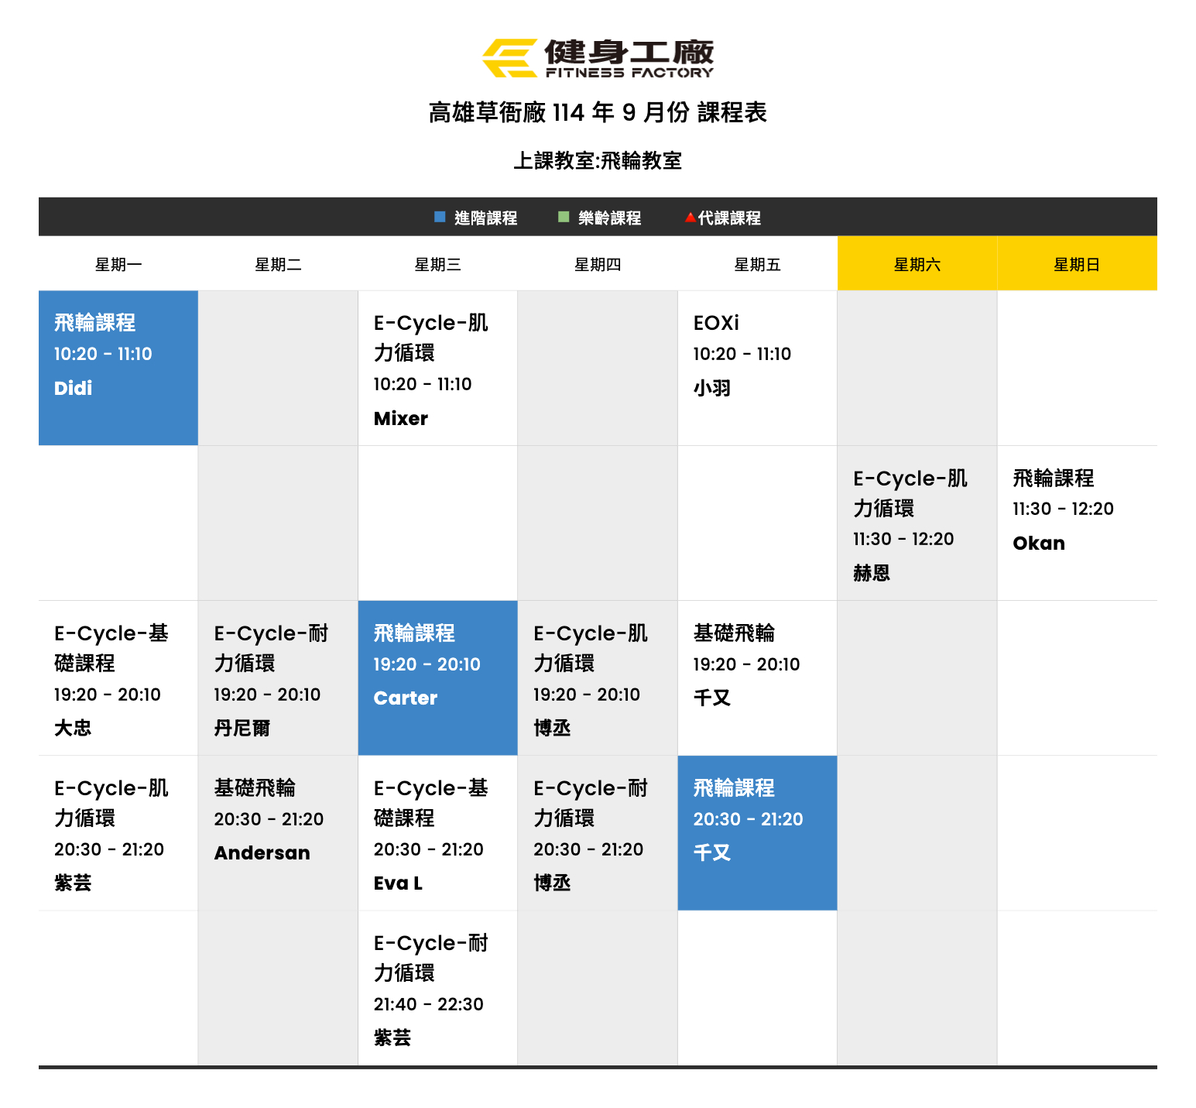Image resolution: width=1196 pixels, height=1108 pixels.
Task: Select the 星期二 column header
Action: click(x=278, y=264)
